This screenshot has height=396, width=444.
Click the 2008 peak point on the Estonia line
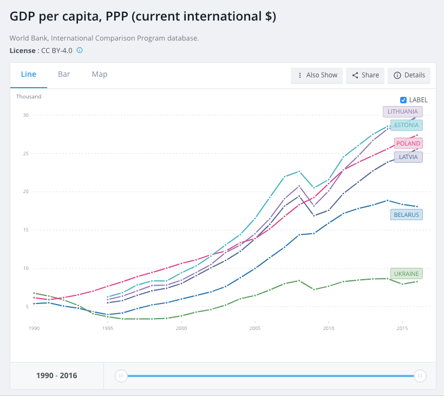[299, 171]
